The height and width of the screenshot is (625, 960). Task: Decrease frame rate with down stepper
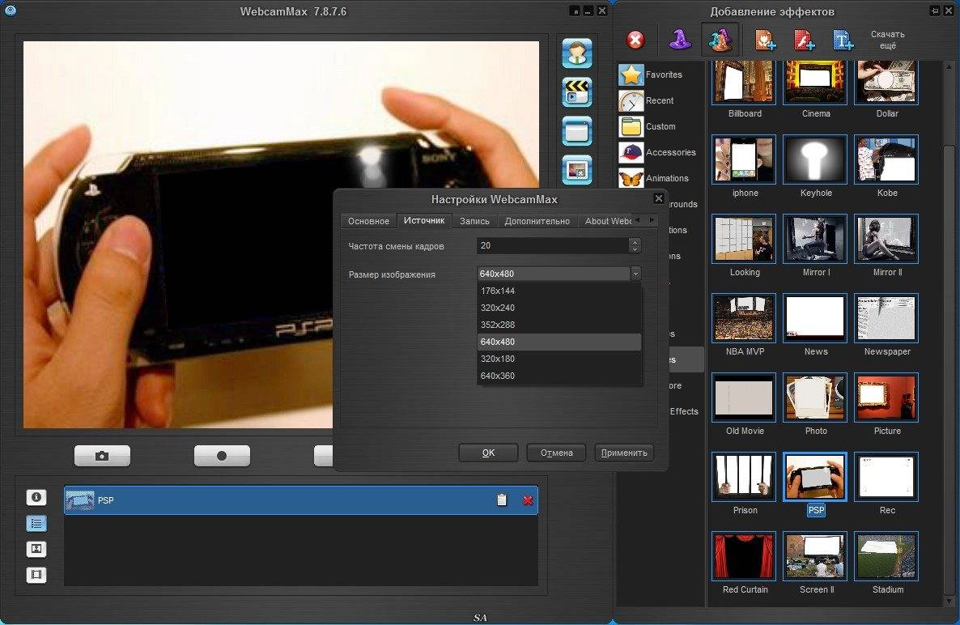point(635,249)
